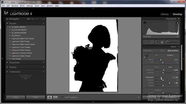Clear History with the X icon
Image resolution: width=186 pixels, height=104 pixels.
(x=44, y=67)
